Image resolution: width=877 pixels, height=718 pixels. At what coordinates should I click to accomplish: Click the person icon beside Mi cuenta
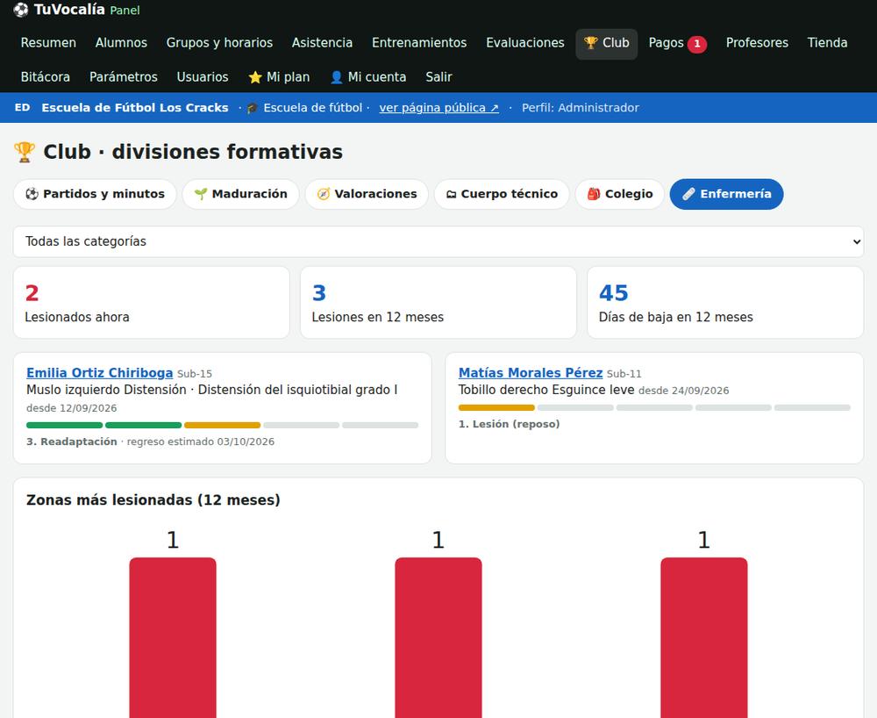[336, 77]
